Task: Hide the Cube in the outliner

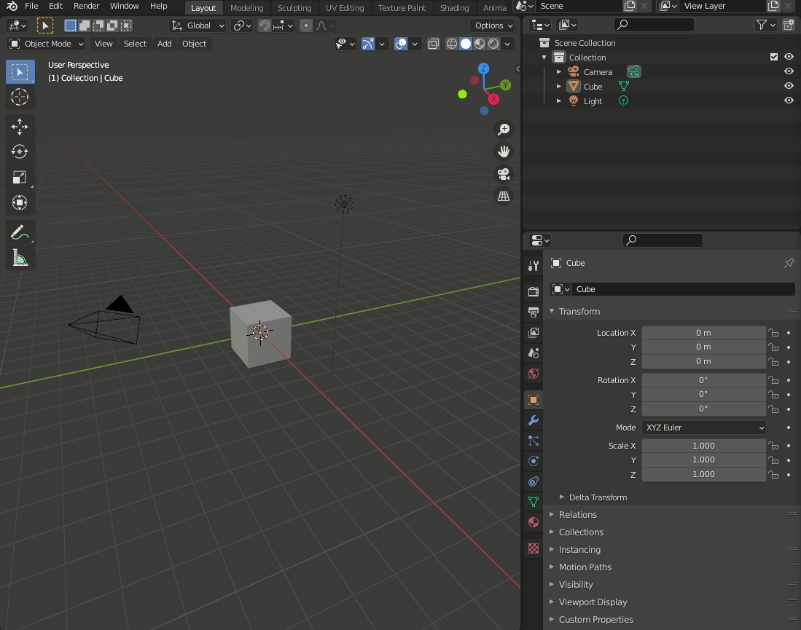Action: 789,86
